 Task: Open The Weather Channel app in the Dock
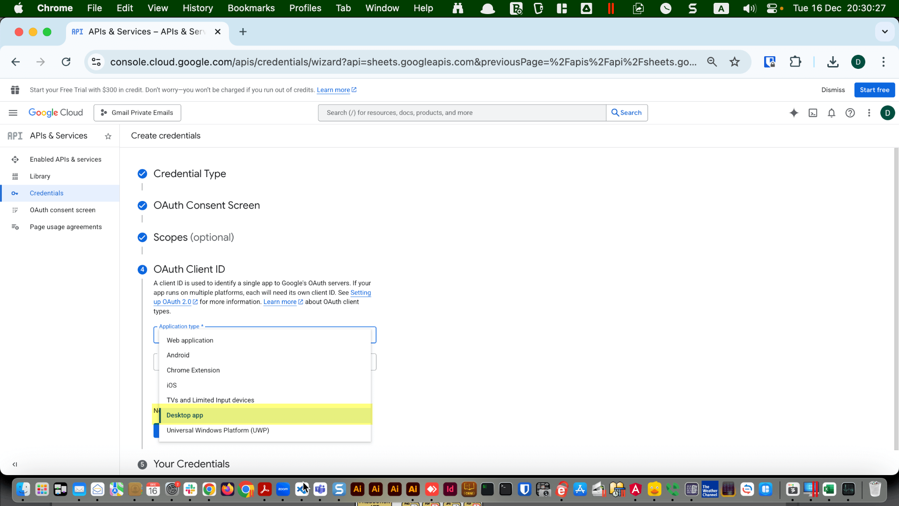coord(709,489)
